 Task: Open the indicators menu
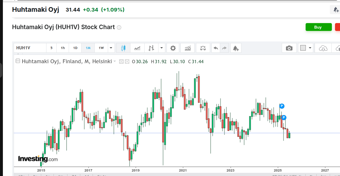tap(188, 48)
